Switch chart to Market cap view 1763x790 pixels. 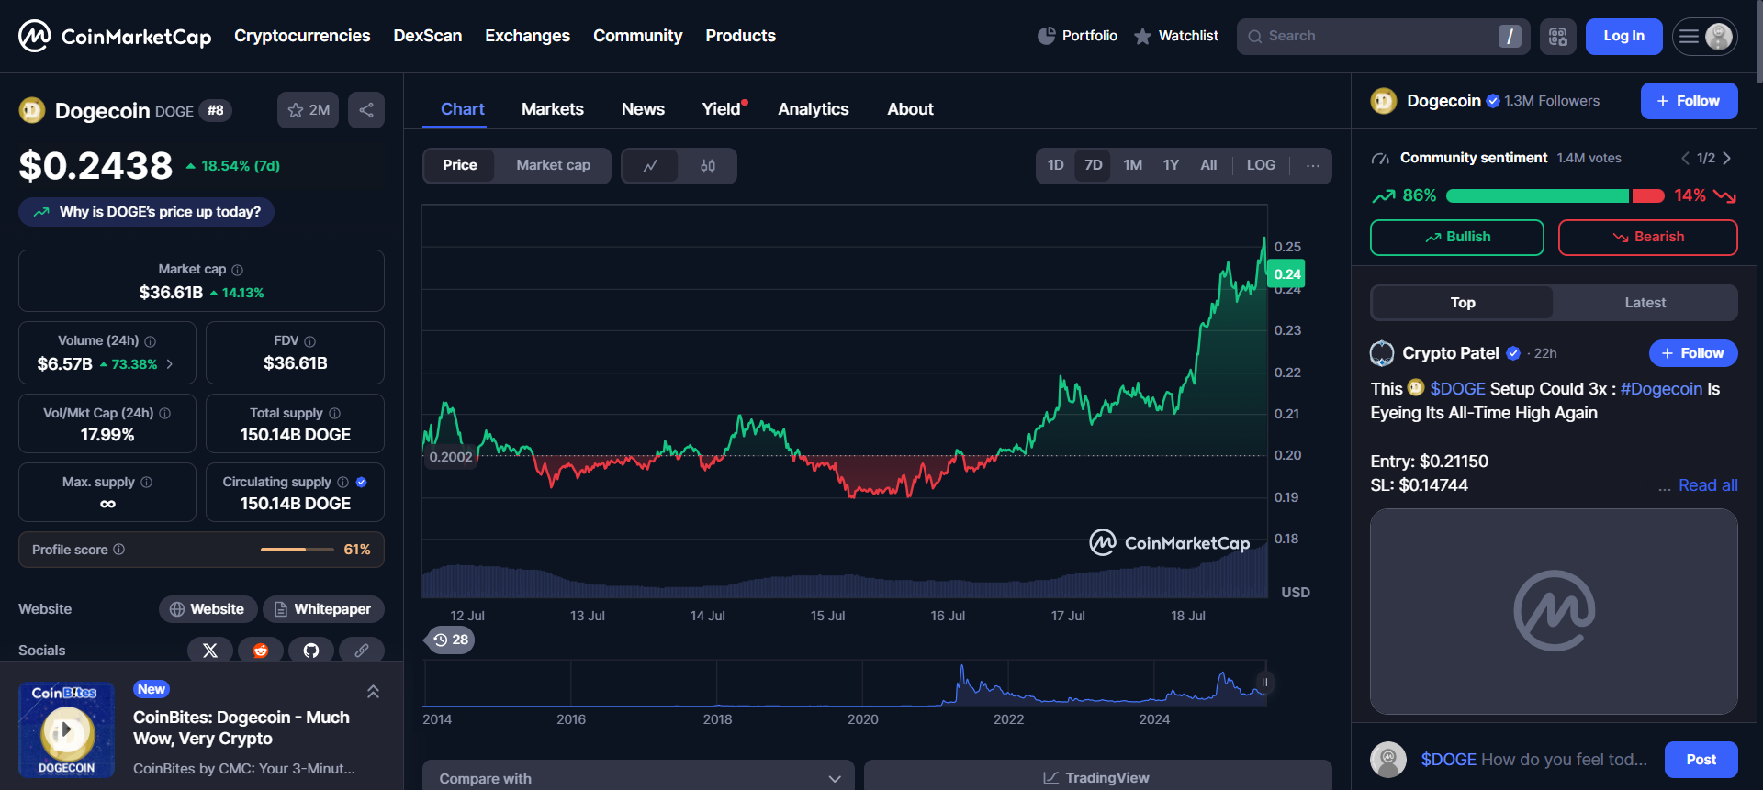point(553,166)
